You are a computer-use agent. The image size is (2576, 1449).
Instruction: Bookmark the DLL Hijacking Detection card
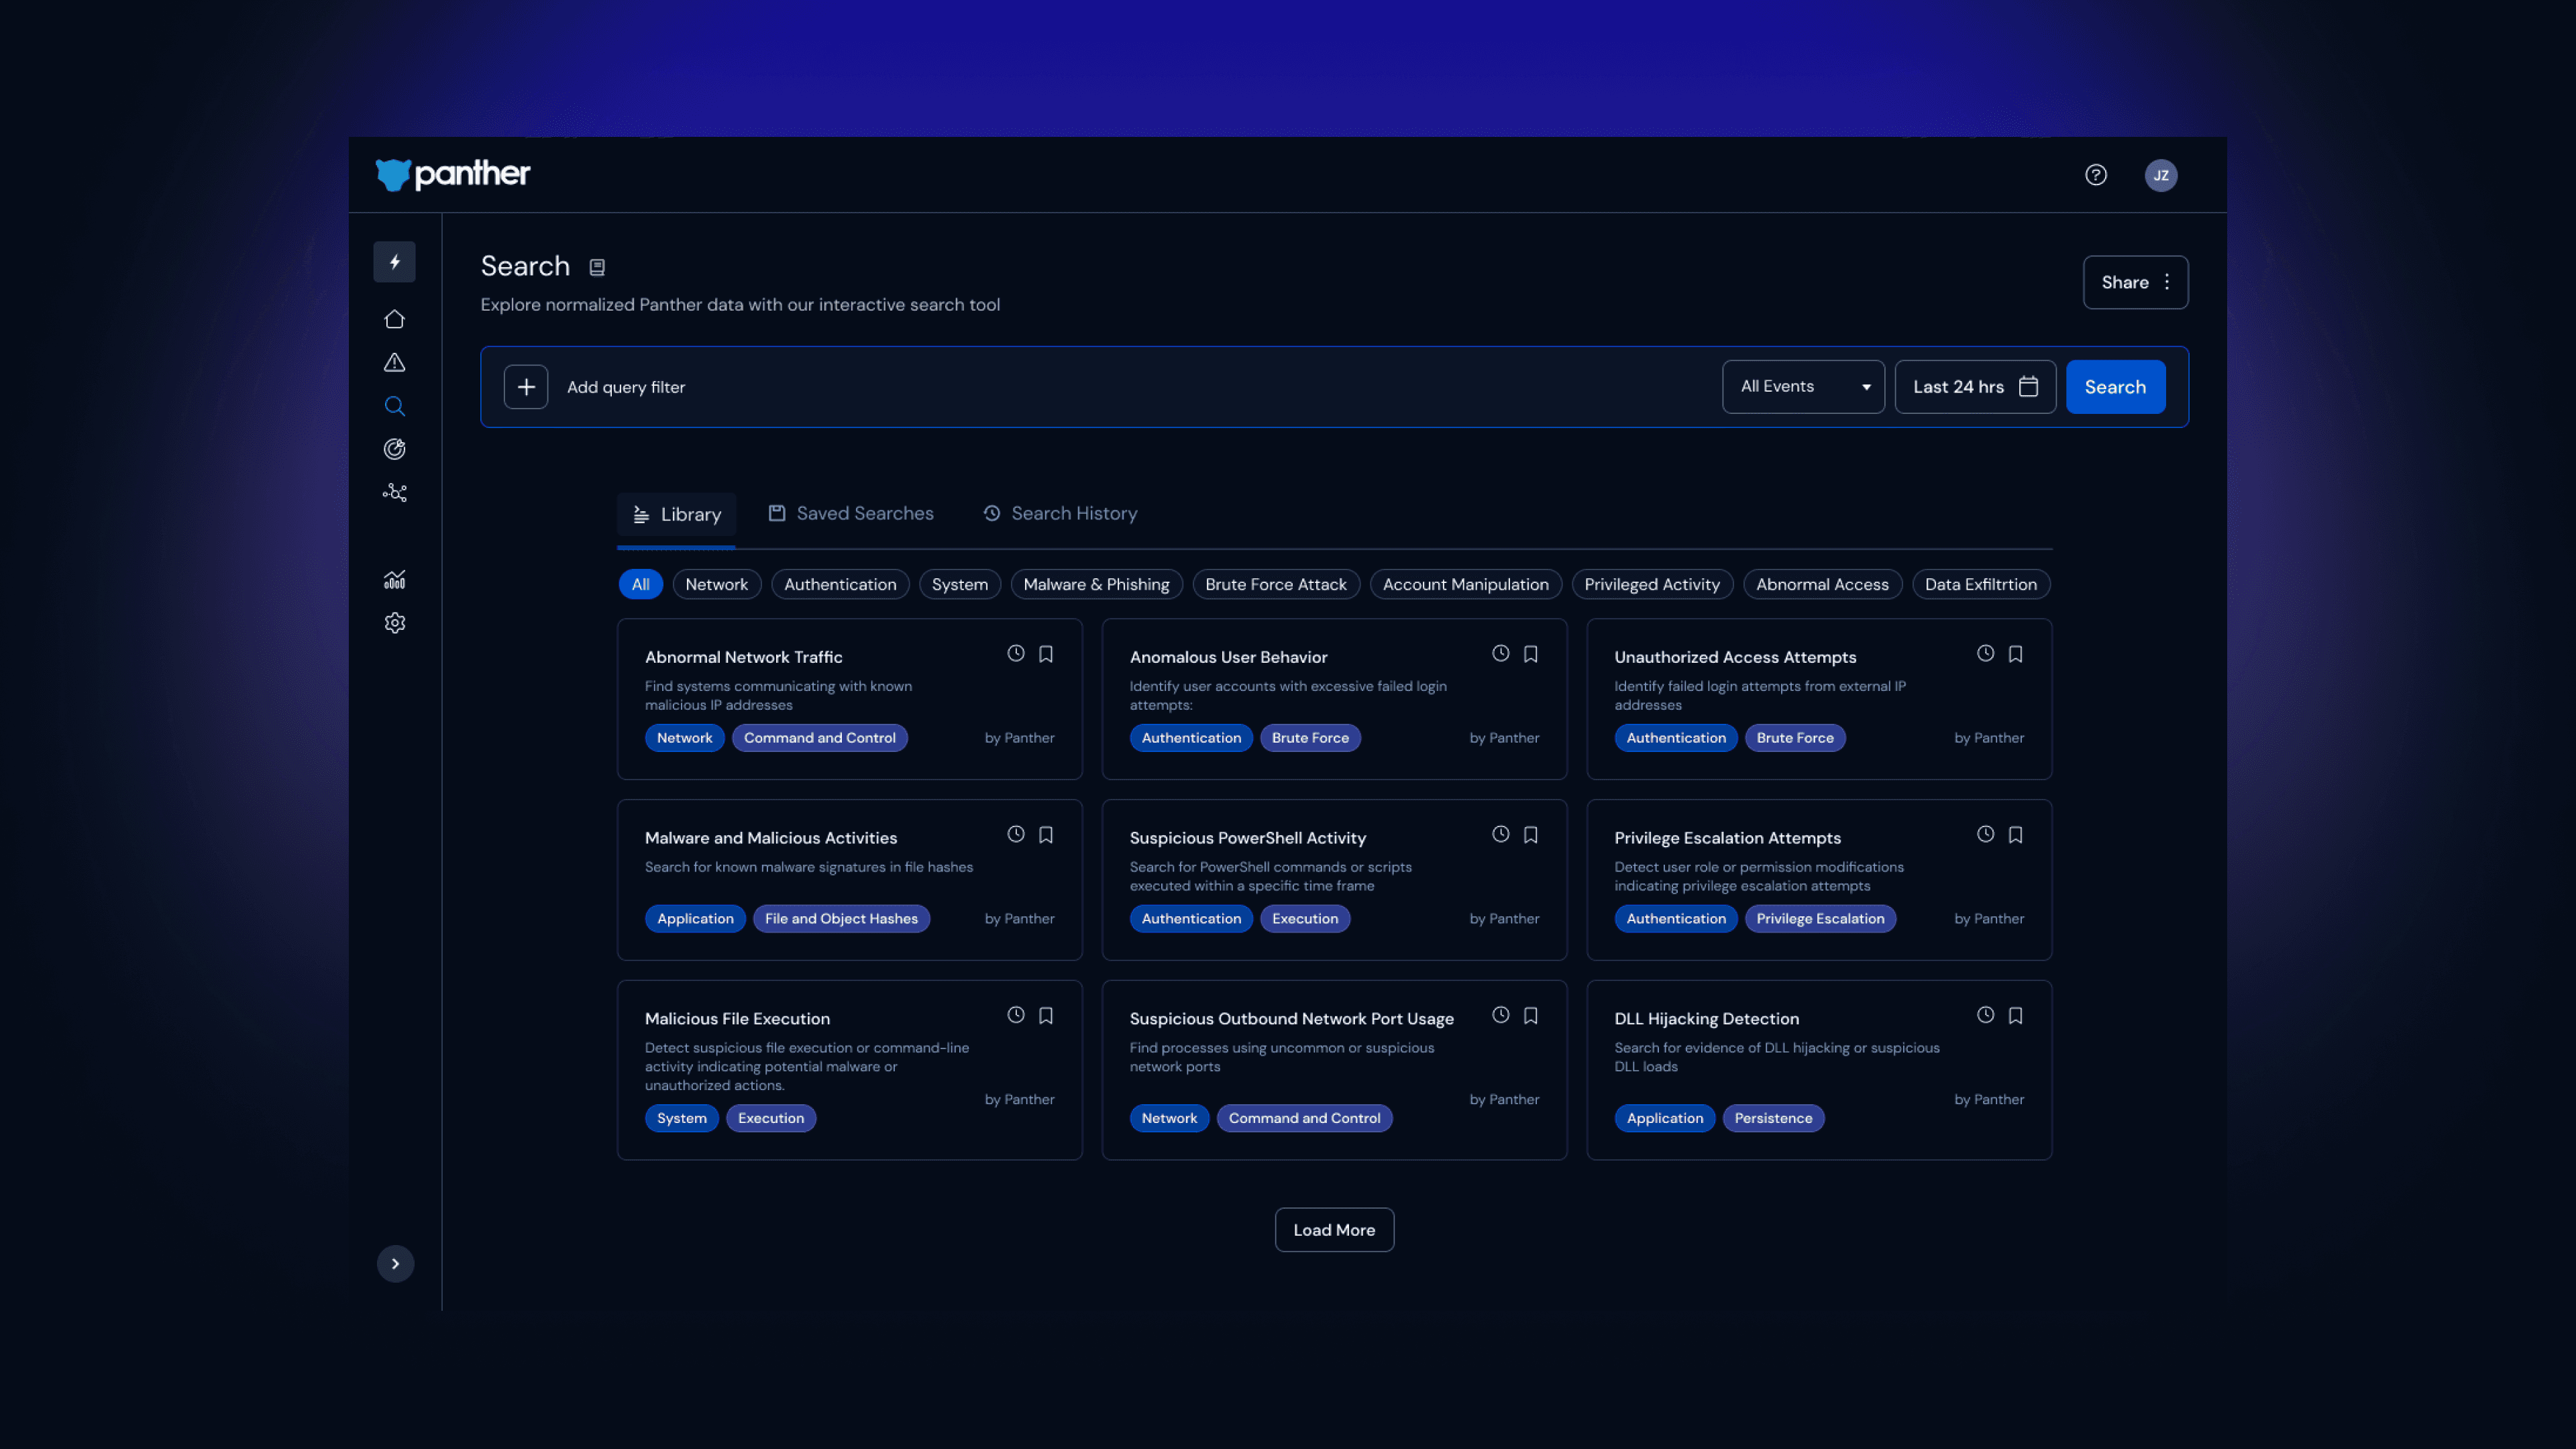coord(2015,1016)
